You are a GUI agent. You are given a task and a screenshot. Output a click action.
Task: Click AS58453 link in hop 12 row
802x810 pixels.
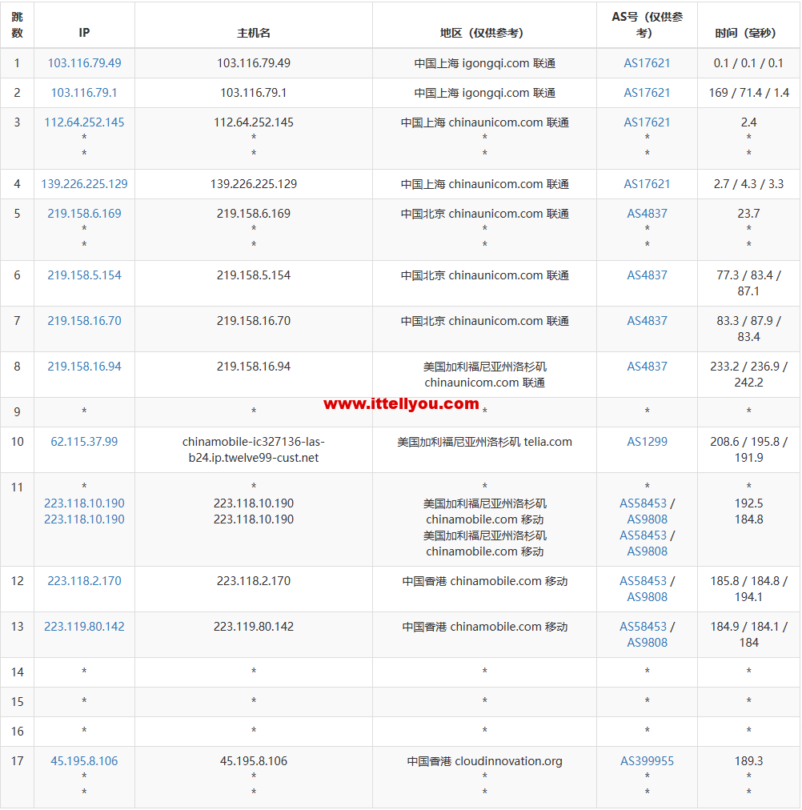(643, 581)
